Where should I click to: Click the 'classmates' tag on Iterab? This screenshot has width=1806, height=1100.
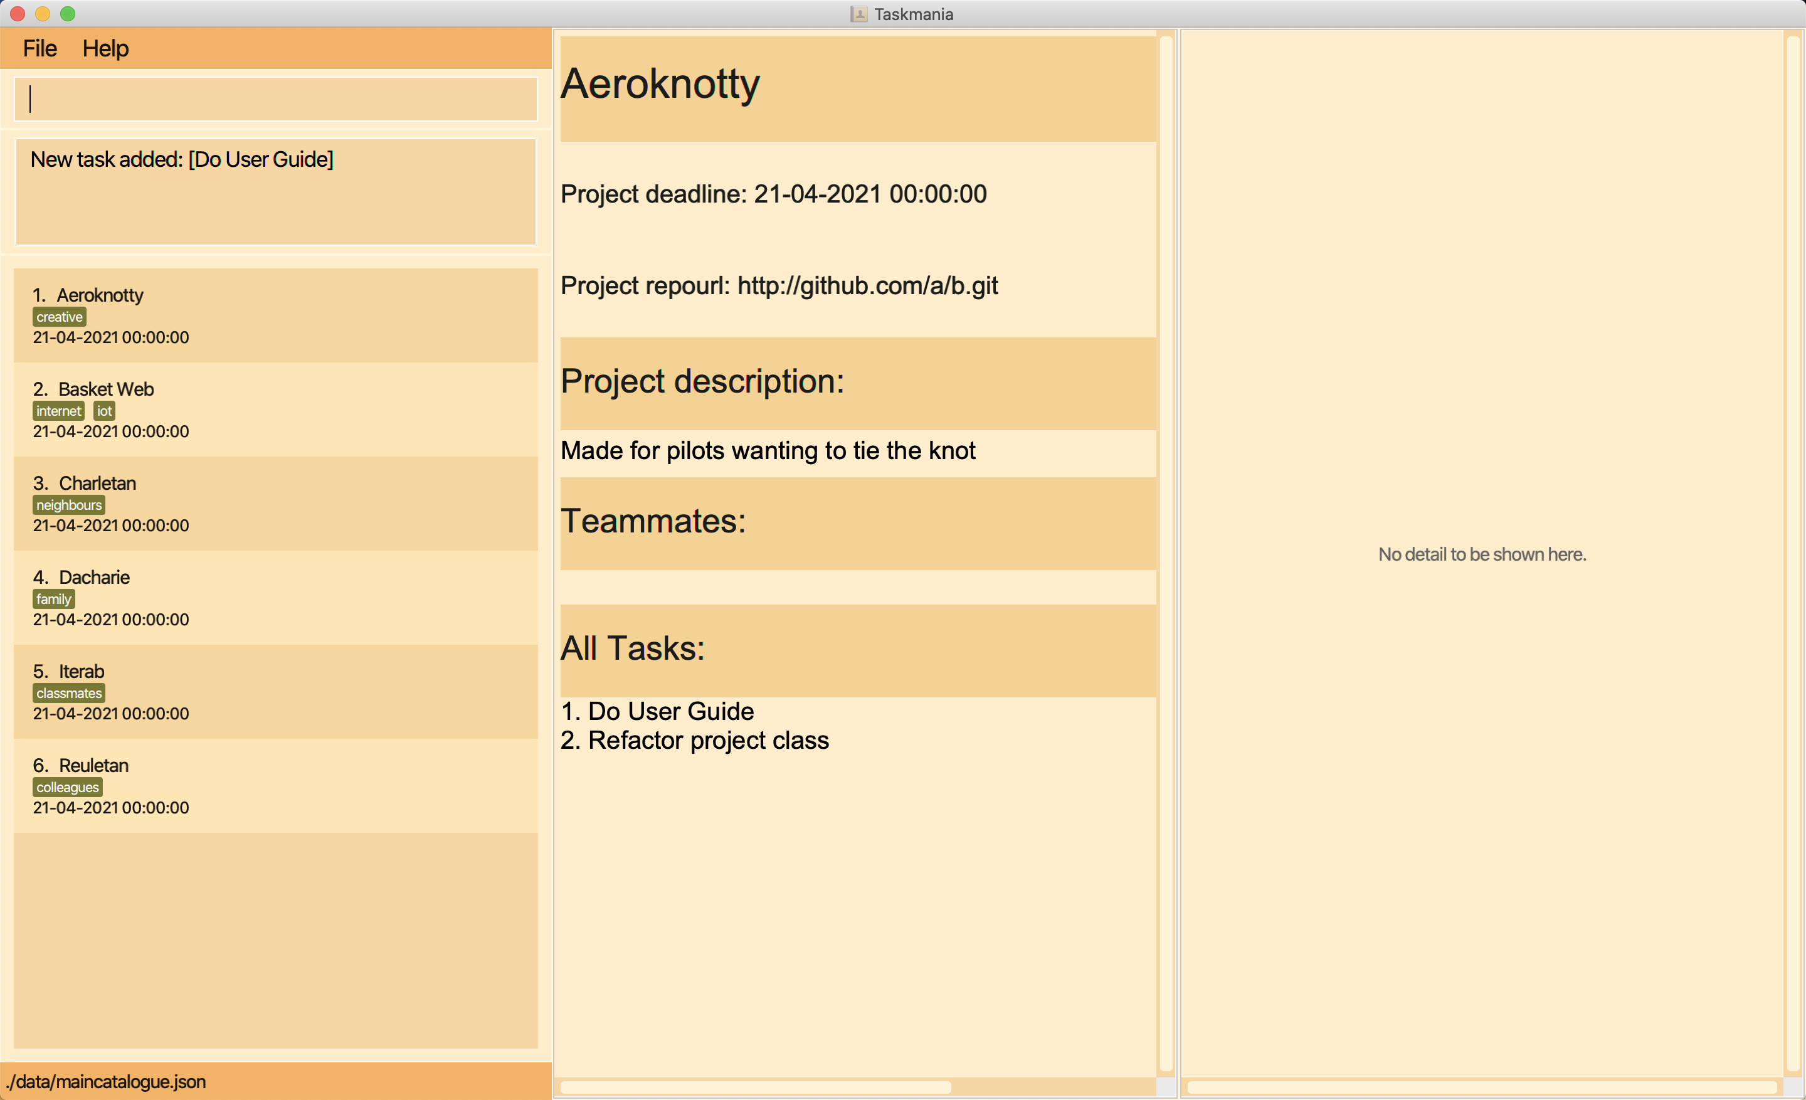click(x=69, y=692)
